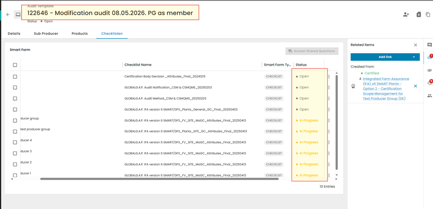Select the Checklisten tab
The image size is (433, 209).
coord(112,34)
